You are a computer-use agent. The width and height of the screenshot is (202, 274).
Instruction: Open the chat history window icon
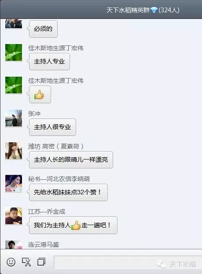coord(41,262)
